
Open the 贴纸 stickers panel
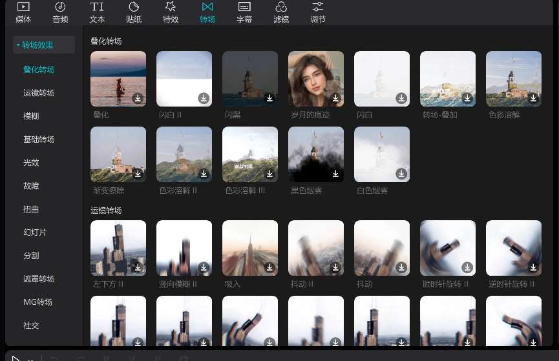point(134,12)
